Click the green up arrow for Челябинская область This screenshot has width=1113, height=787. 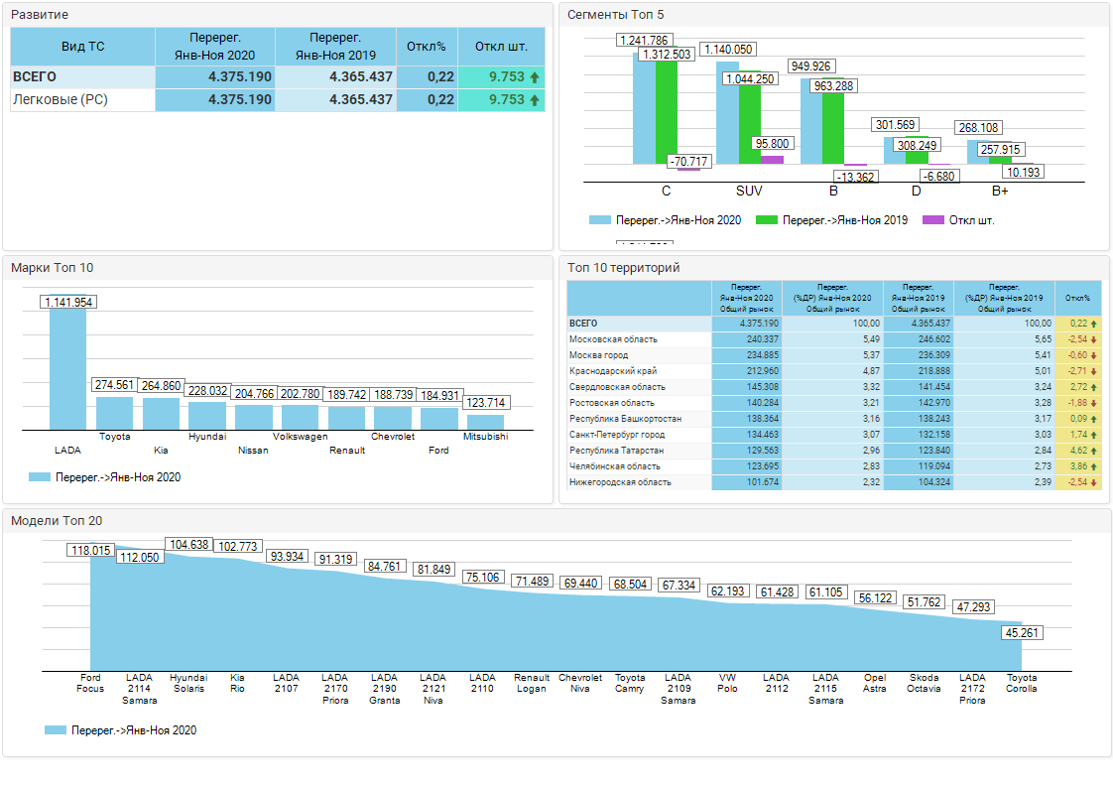[1094, 466]
